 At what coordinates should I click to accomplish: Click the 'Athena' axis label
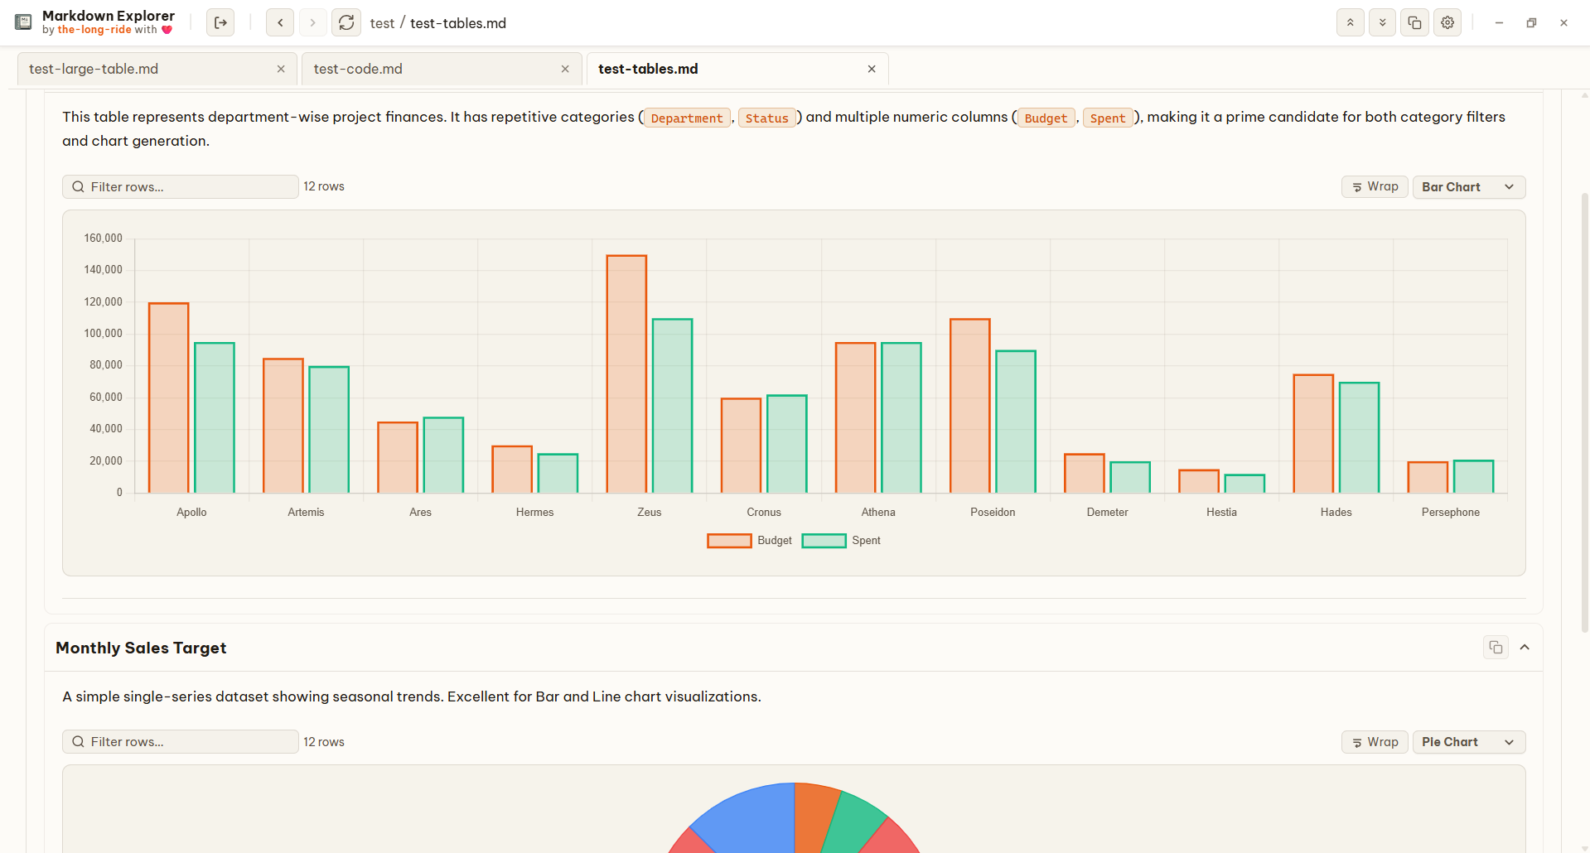(x=878, y=512)
